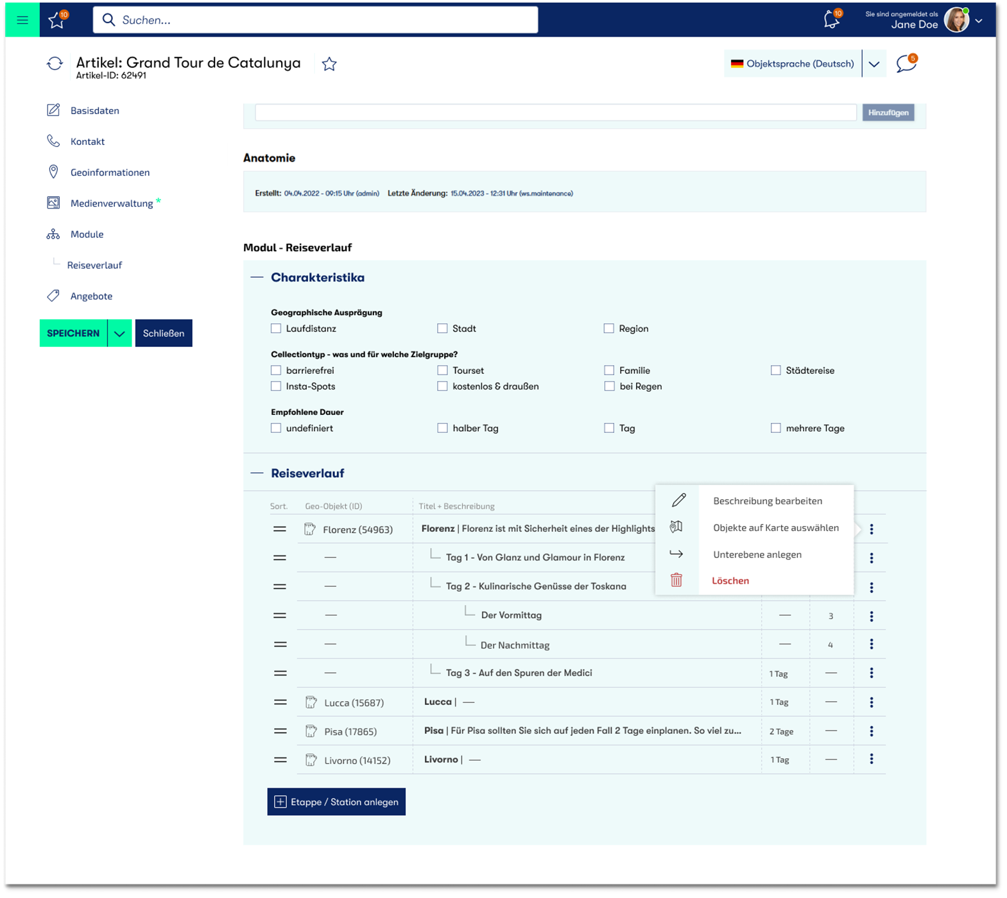This screenshot has height=898, width=1007.
Task: Check the Städtereise option
Action: (776, 370)
